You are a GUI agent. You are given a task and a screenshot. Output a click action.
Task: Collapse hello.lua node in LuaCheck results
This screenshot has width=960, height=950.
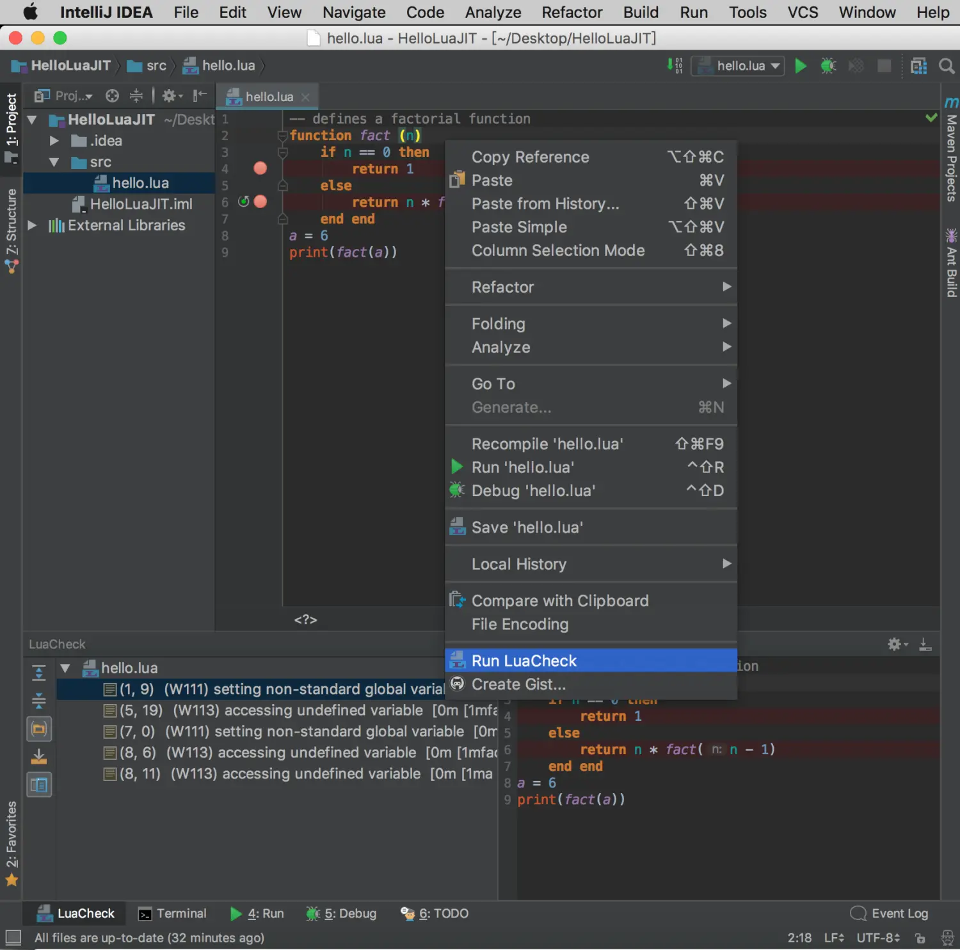click(65, 668)
